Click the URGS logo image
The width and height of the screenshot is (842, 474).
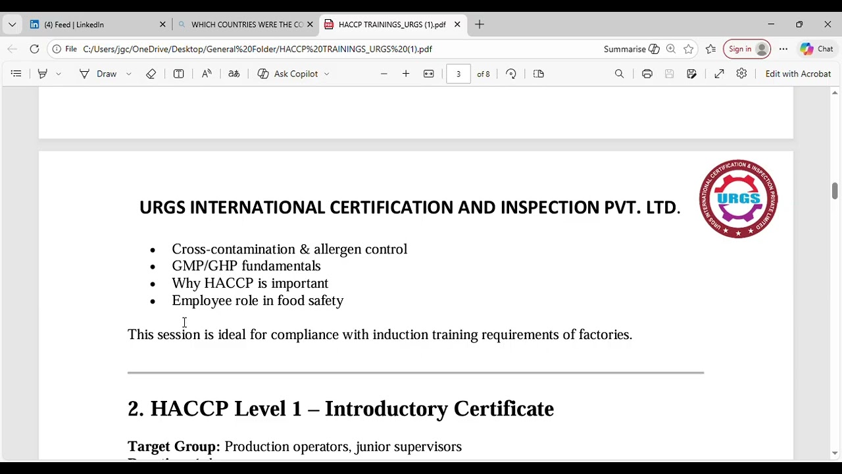click(738, 198)
